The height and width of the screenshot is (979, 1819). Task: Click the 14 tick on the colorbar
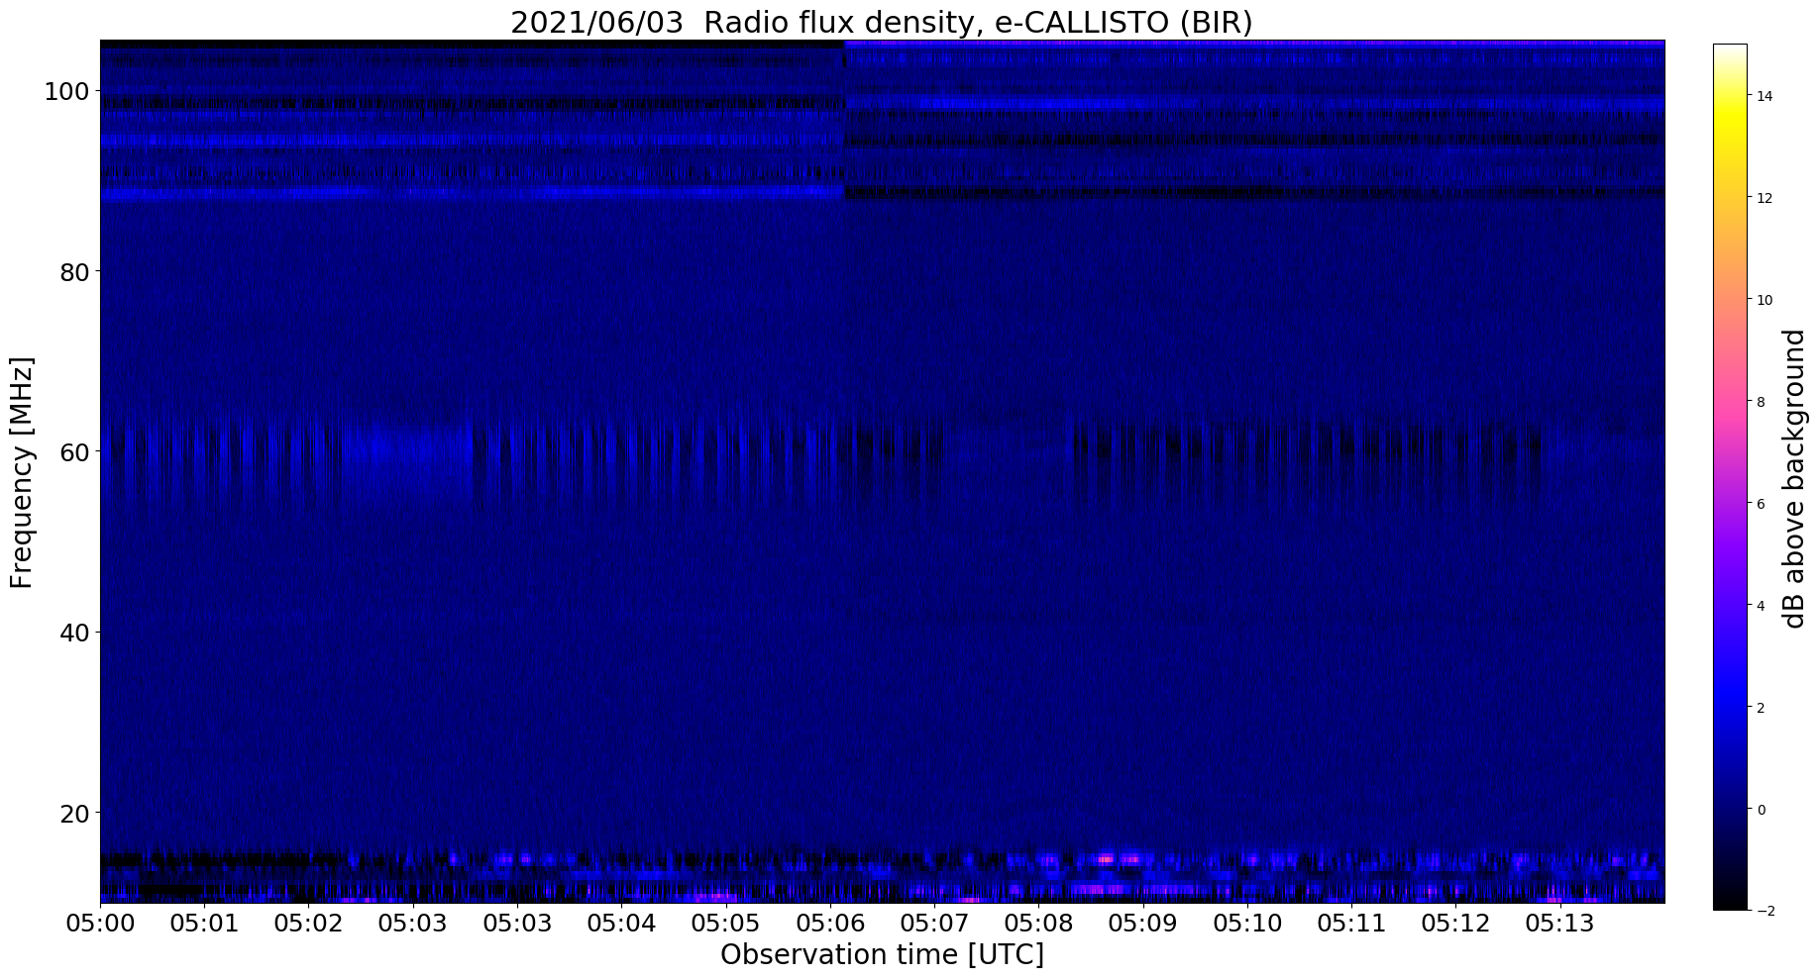pyautogui.click(x=1764, y=96)
